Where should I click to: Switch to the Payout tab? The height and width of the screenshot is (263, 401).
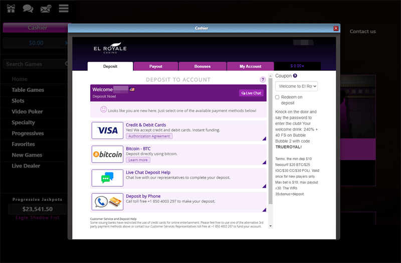[156, 66]
